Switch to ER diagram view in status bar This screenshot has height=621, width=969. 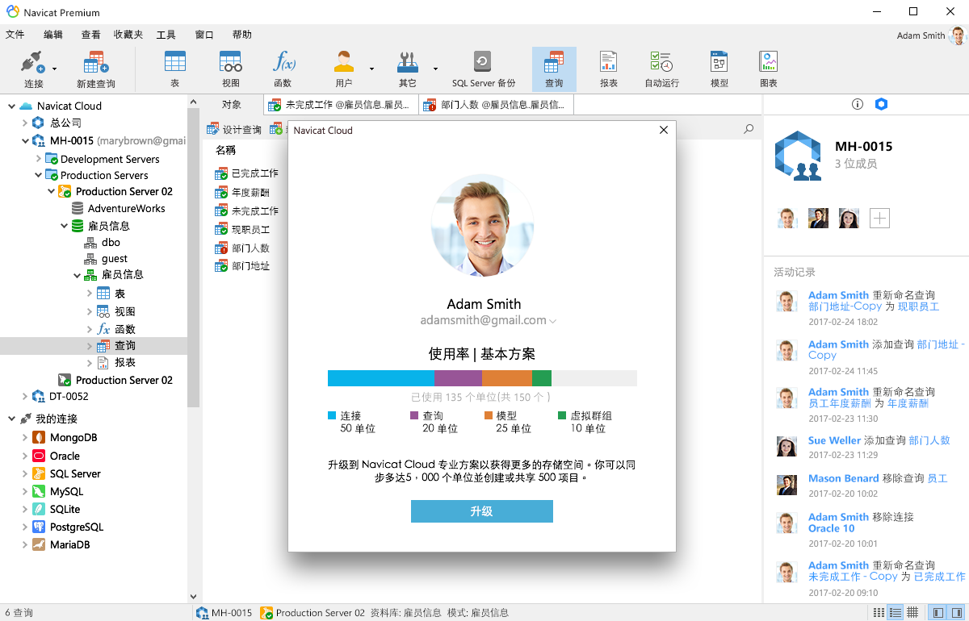pyautogui.click(x=912, y=613)
